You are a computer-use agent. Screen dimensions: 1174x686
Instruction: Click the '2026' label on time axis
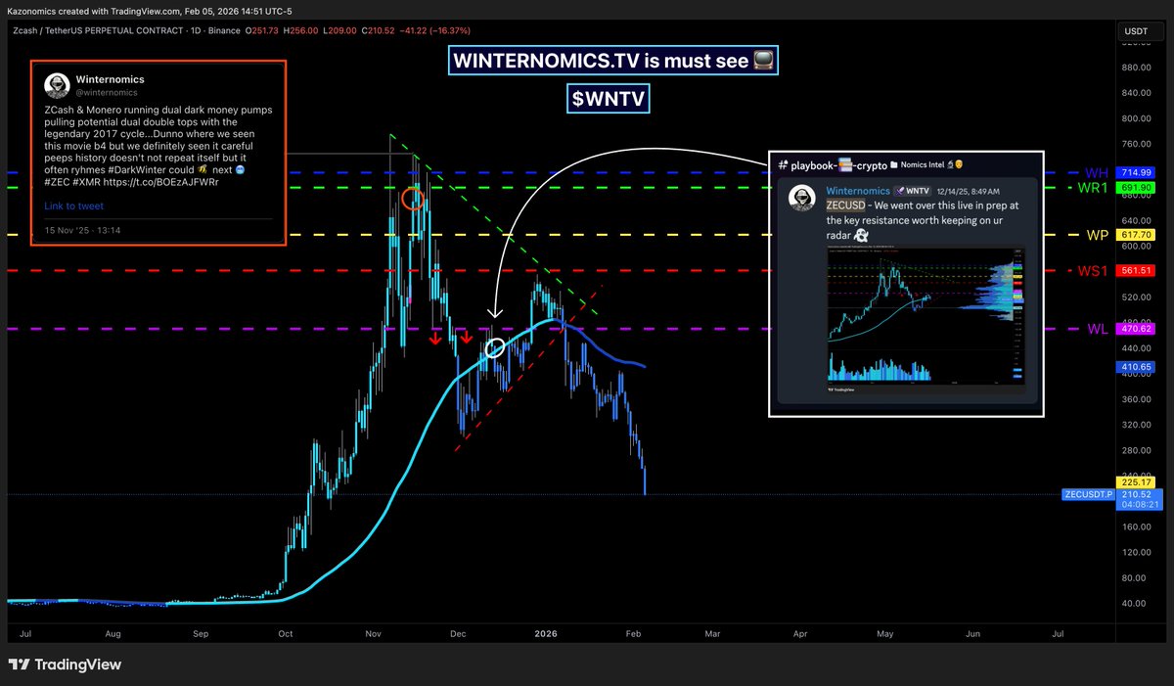[x=546, y=634]
